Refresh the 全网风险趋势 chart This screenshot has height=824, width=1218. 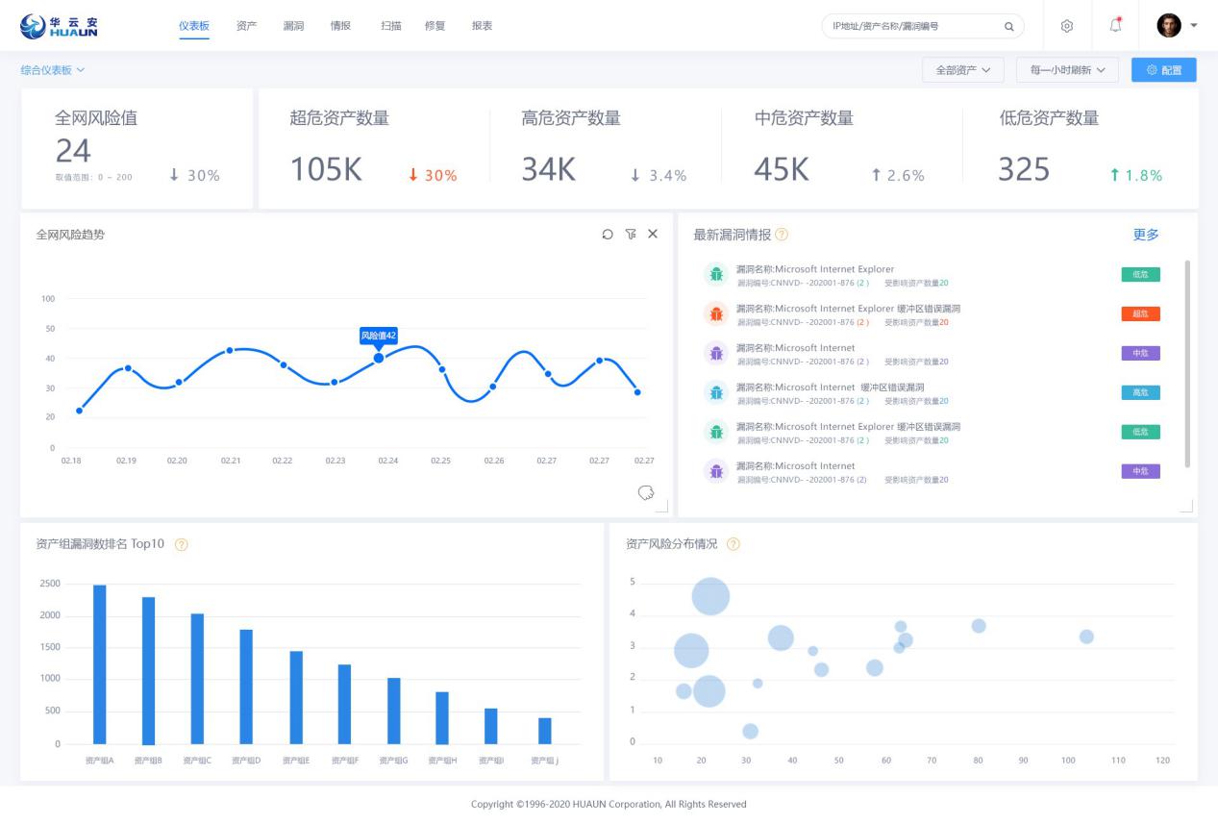(608, 235)
